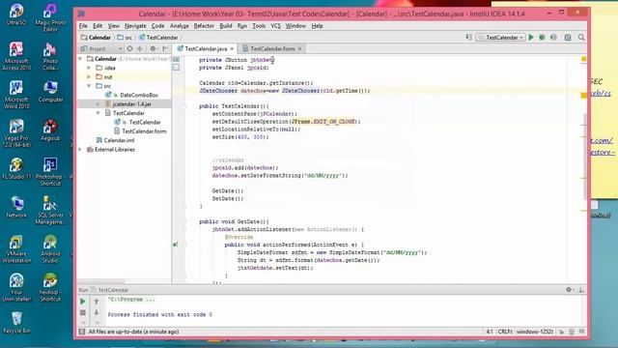The image size is (618, 348).
Task: Expand the out folder
Action: click(x=89, y=77)
